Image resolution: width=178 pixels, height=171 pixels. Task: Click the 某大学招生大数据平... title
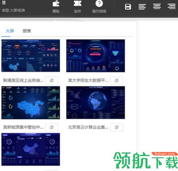point(88,80)
